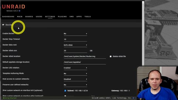Image resolution: width=178 pixels, height=100 pixels.
Task: Switch to the Tools tab
Action: [x=88, y=17]
